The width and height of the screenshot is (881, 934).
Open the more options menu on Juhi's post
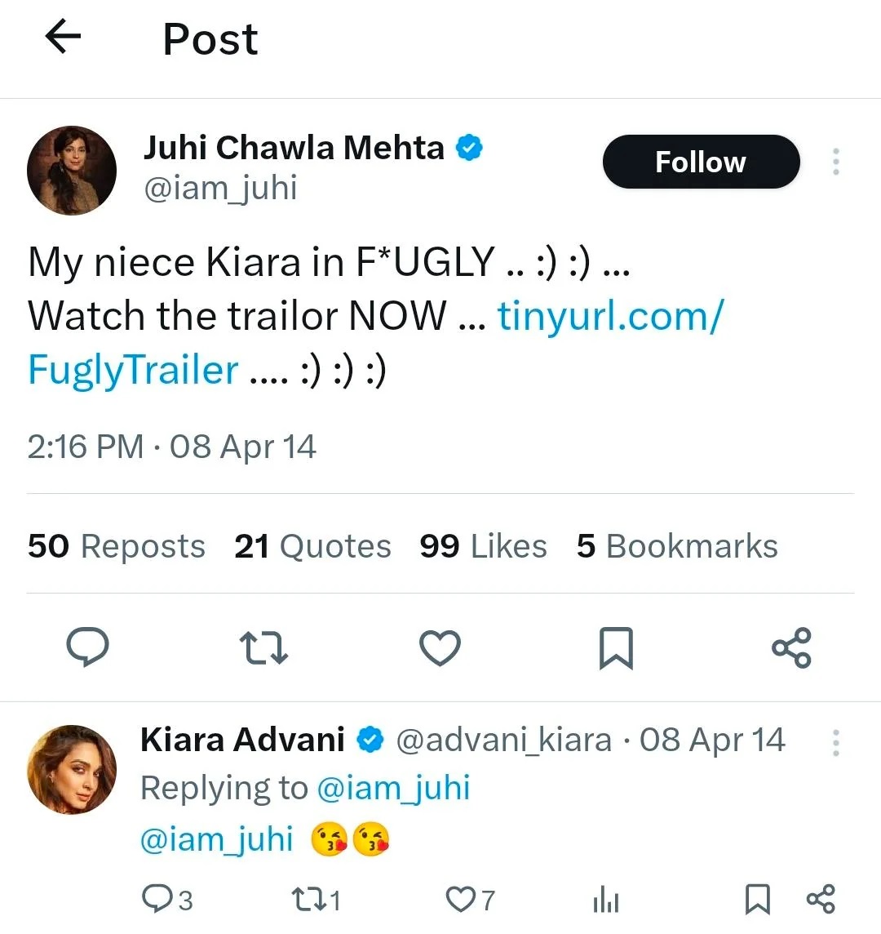click(x=835, y=162)
